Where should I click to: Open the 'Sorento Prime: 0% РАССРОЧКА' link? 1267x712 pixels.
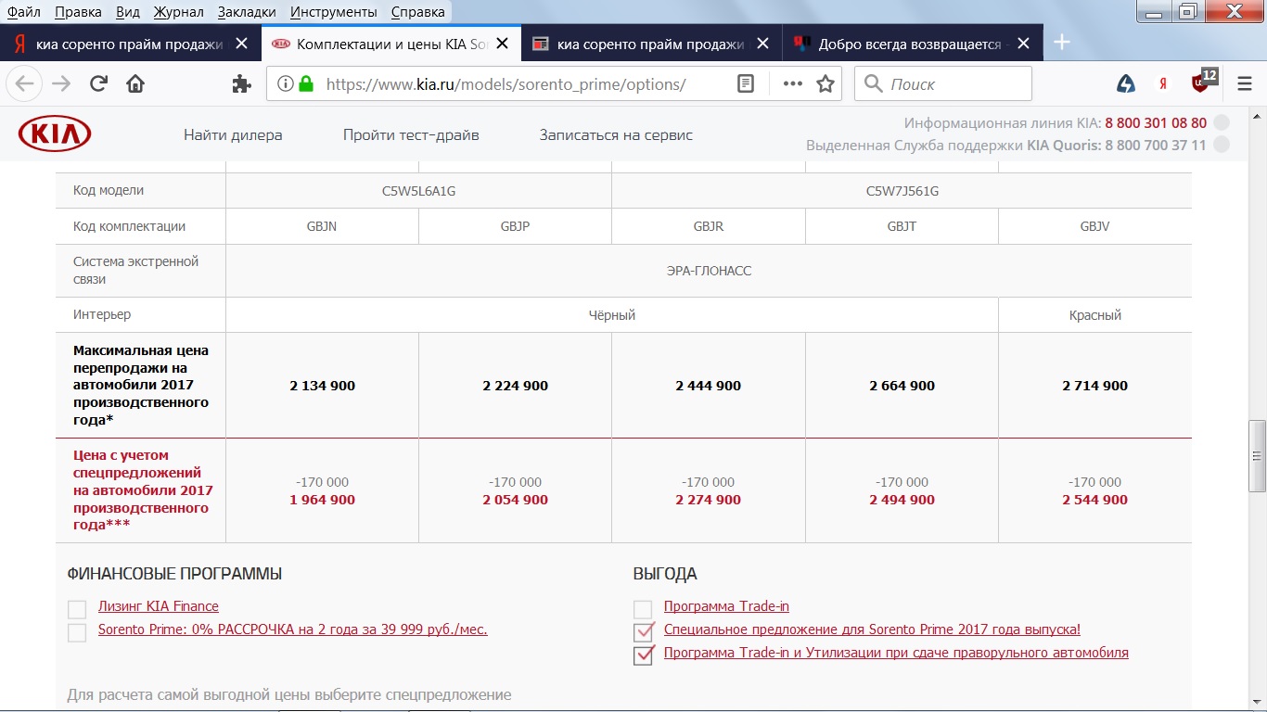tap(293, 629)
